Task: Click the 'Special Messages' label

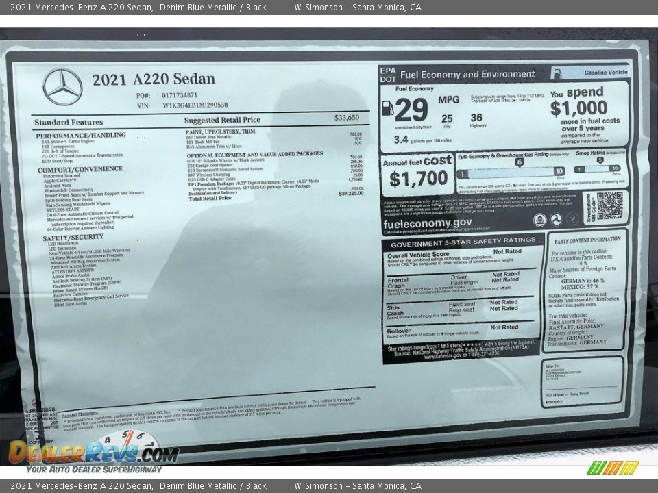Action: (x=80, y=414)
